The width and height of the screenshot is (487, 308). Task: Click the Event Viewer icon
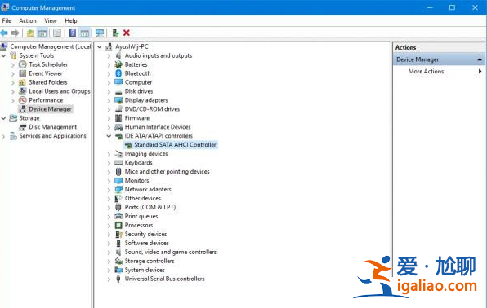coord(22,73)
